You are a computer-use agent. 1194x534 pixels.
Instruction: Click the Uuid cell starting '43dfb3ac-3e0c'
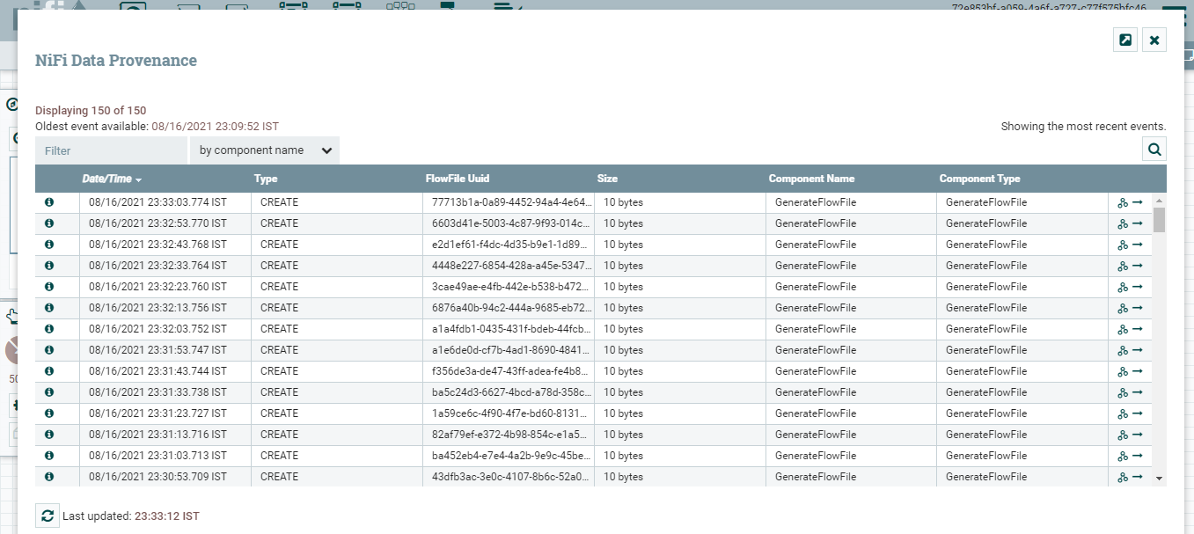click(x=508, y=477)
